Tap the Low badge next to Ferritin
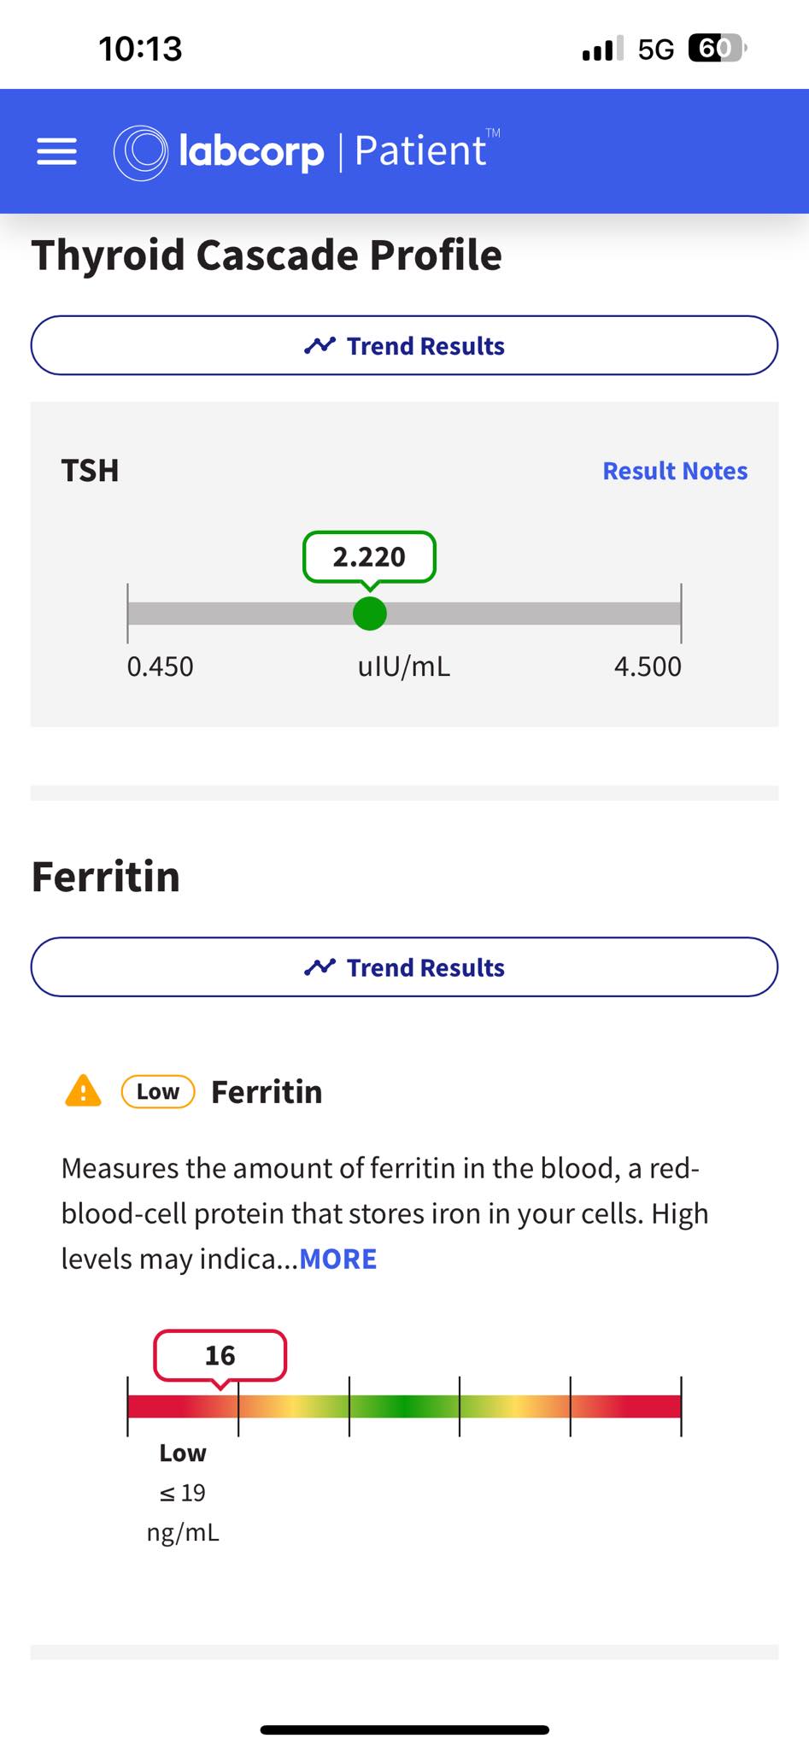This screenshot has height=1750, width=809. coord(158,1091)
